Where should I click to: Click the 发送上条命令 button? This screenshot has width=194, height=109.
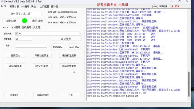tap(43, 95)
